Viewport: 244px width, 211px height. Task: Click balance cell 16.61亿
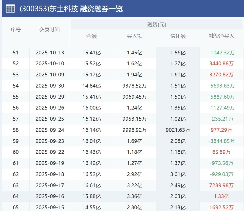pyautogui.click(x=91, y=185)
